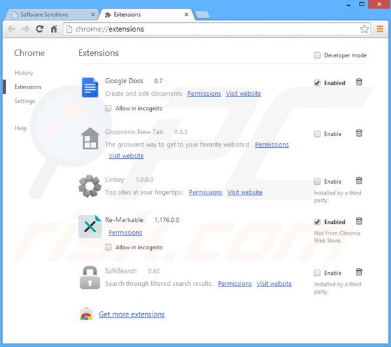View SafeSearch Permissions link
Screen dimensions: 391x347
click(235, 284)
